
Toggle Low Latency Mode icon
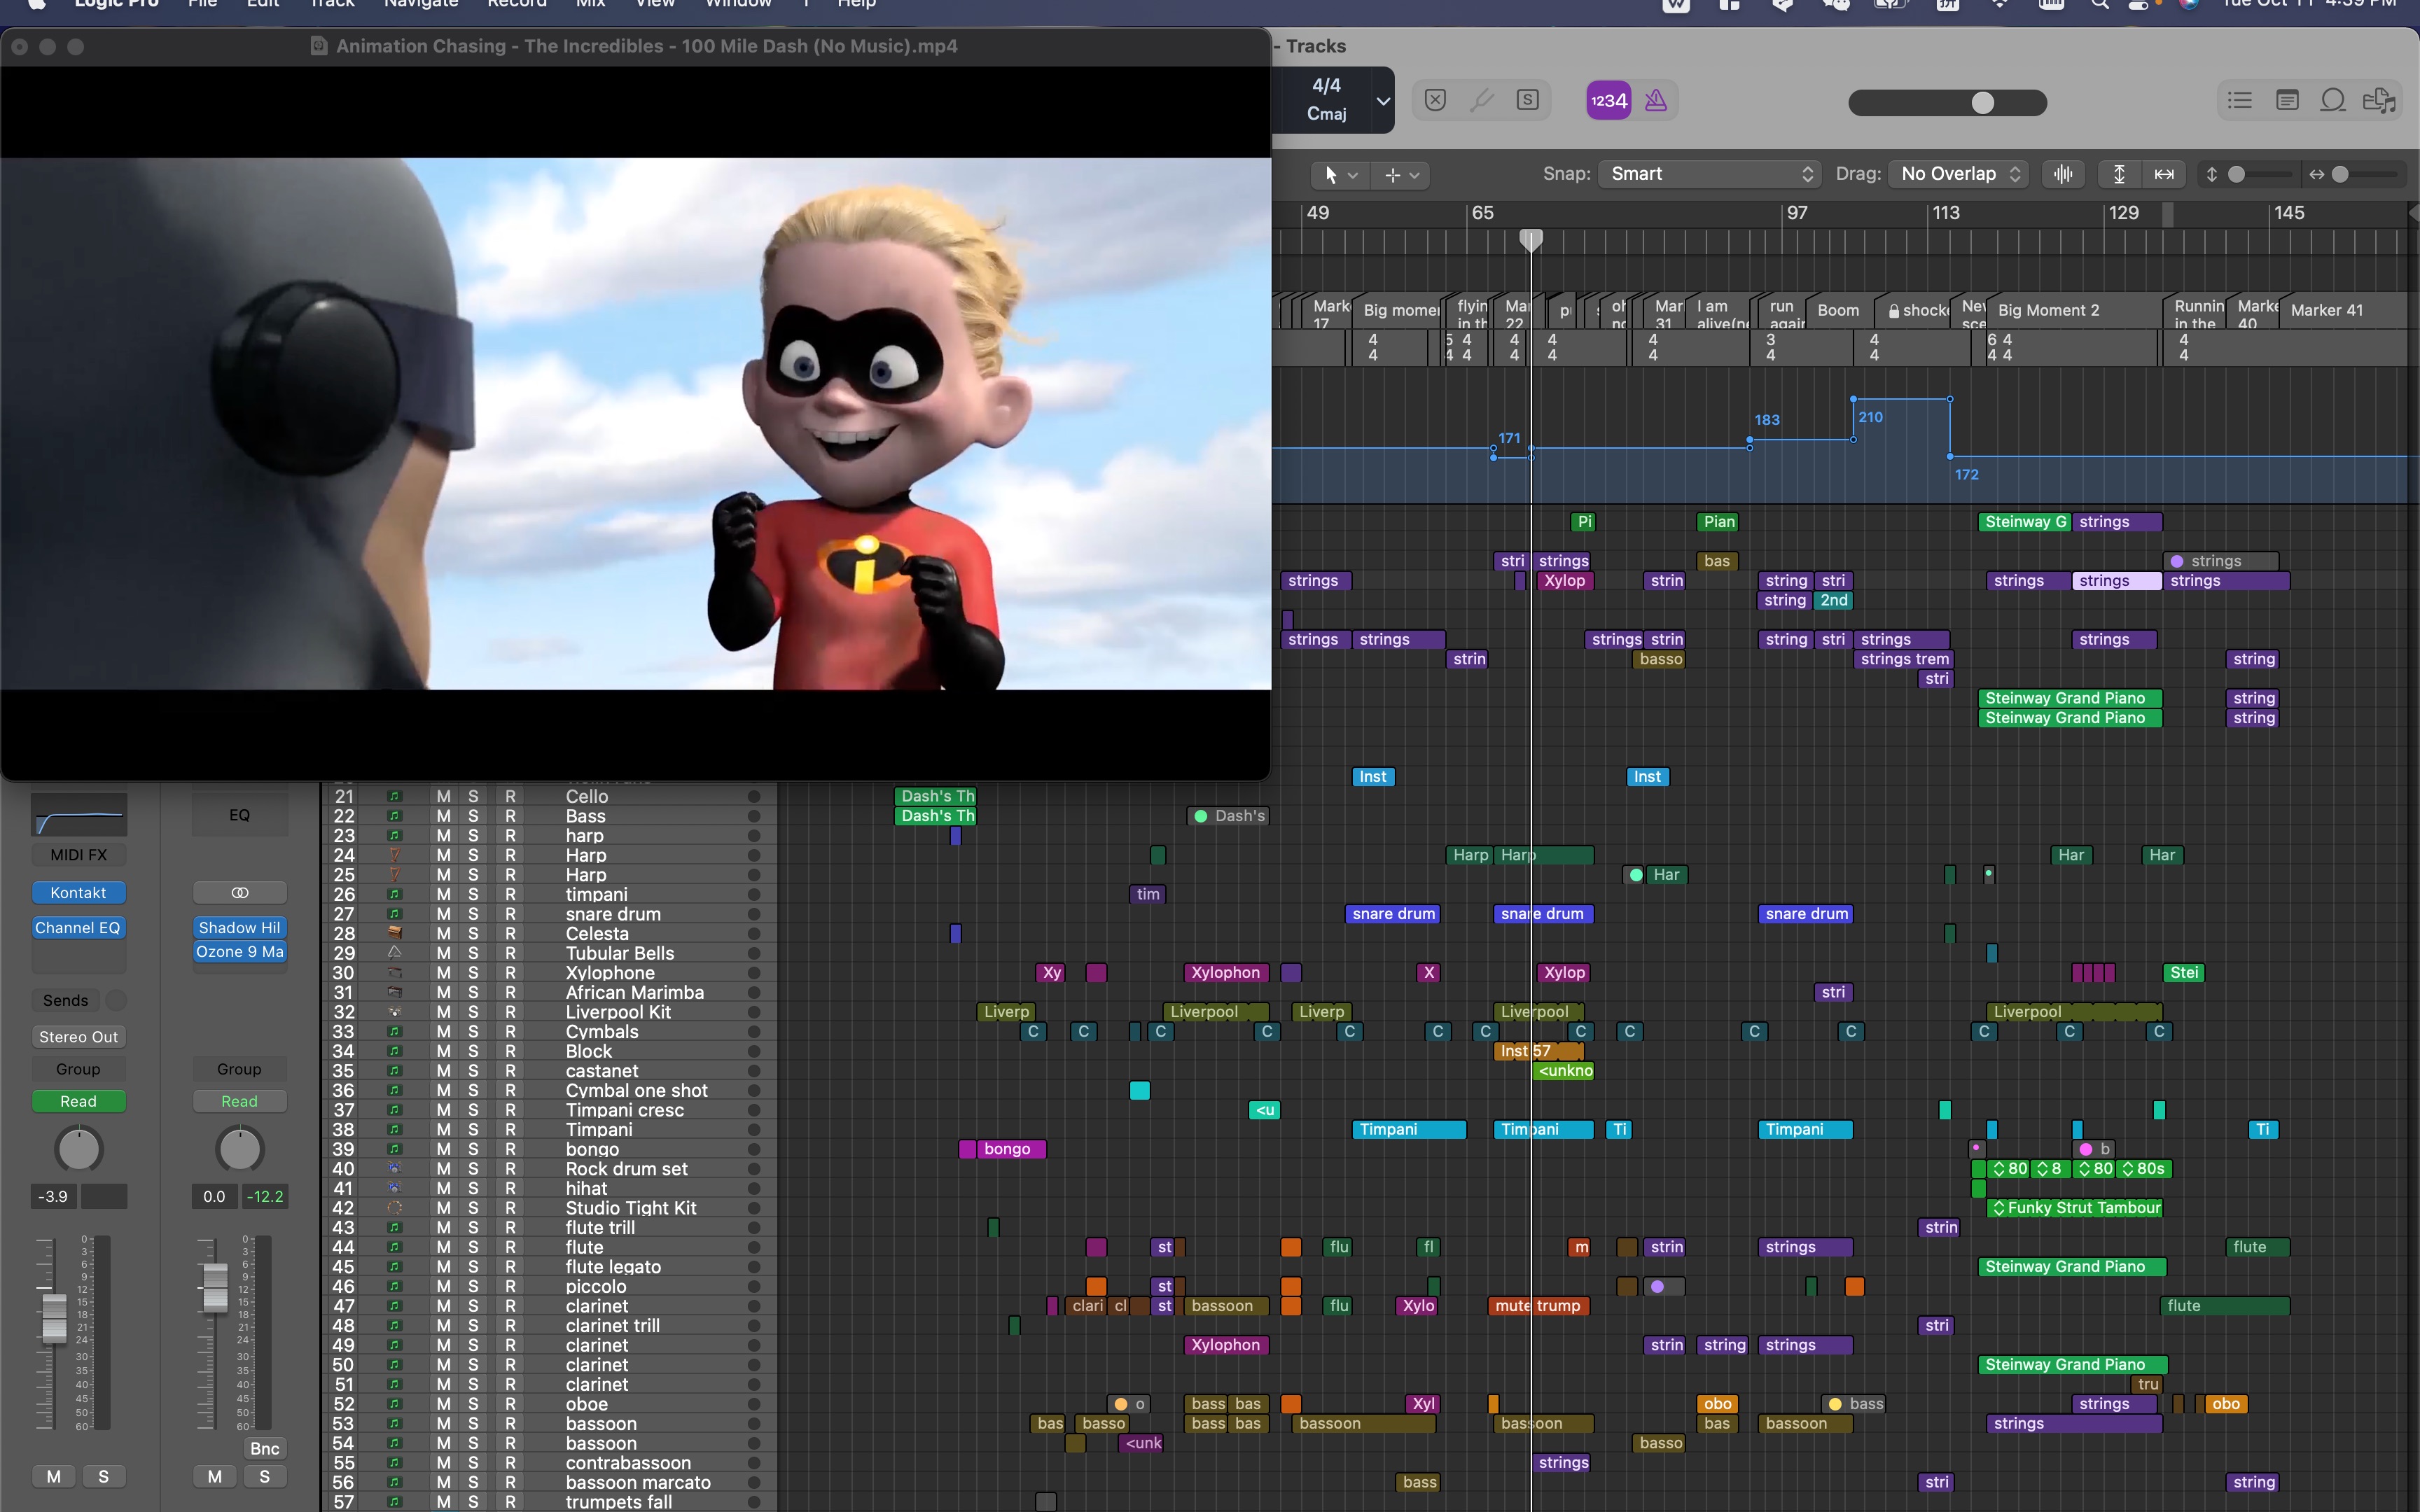(1435, 100)
